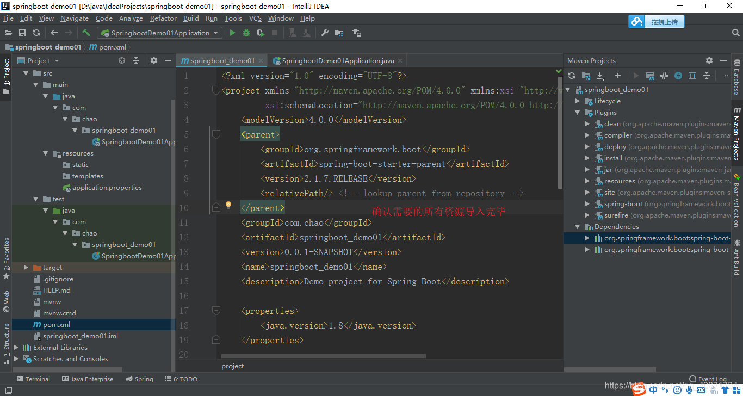The height and width of the screenshot is (396, 743).
Task: Add Maven project with plus icon
Action: pyautogui.click(x=618, y=76)
